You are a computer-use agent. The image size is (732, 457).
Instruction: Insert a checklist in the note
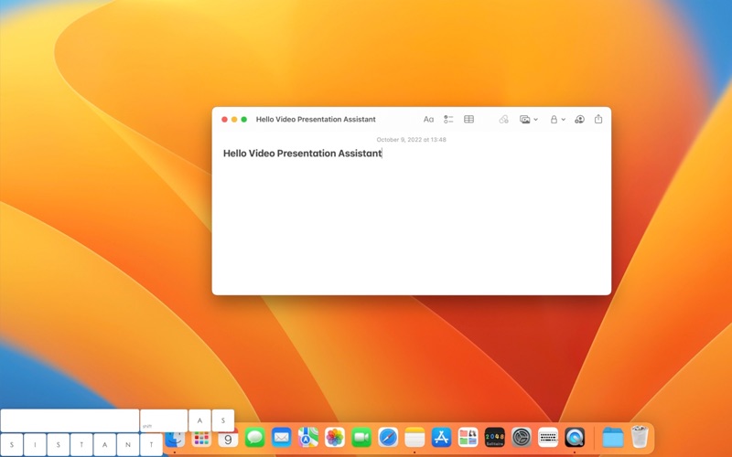[x=448, y=120]
